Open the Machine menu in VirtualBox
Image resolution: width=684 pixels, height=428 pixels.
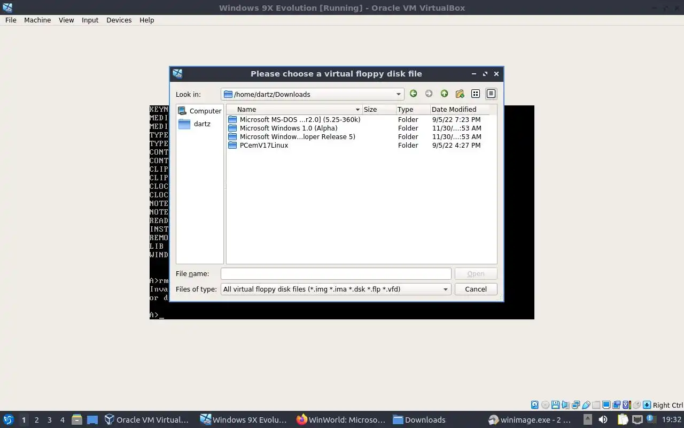37,20
